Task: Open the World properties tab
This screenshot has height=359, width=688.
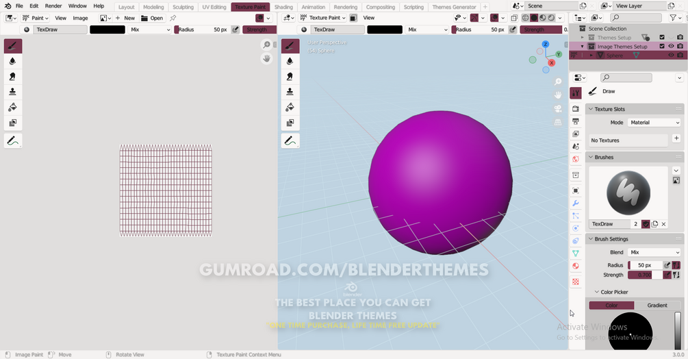Action: [576, 159]
